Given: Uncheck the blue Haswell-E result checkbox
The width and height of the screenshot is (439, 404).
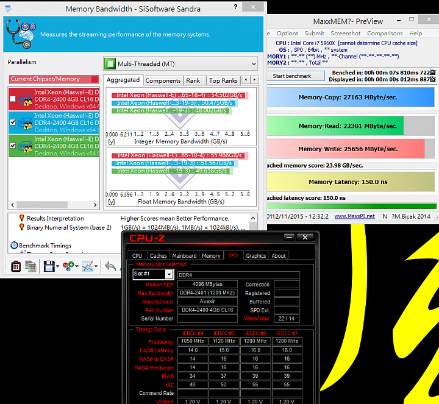Looking at the screenshot, I should [13, 122].
